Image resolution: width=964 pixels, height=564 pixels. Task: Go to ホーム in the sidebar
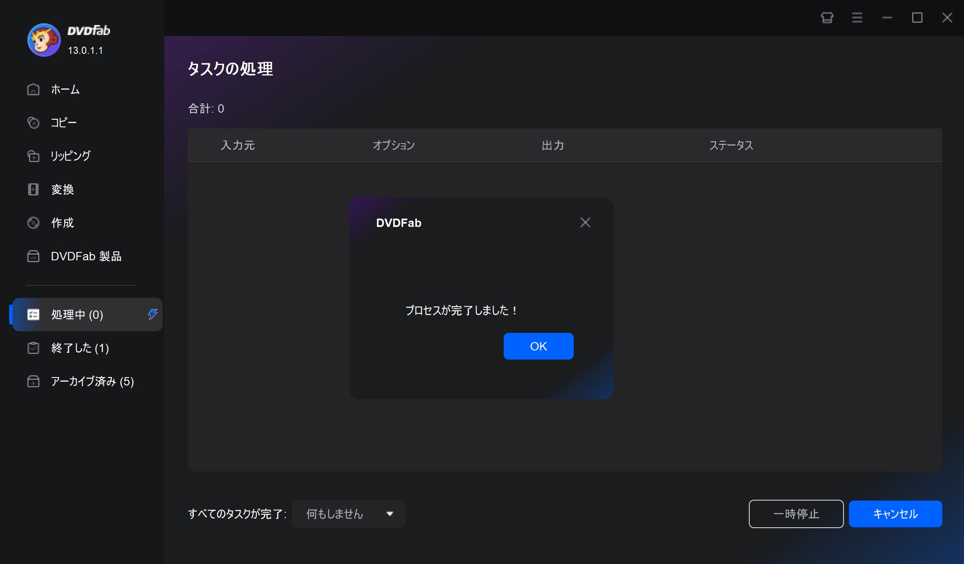65,89
